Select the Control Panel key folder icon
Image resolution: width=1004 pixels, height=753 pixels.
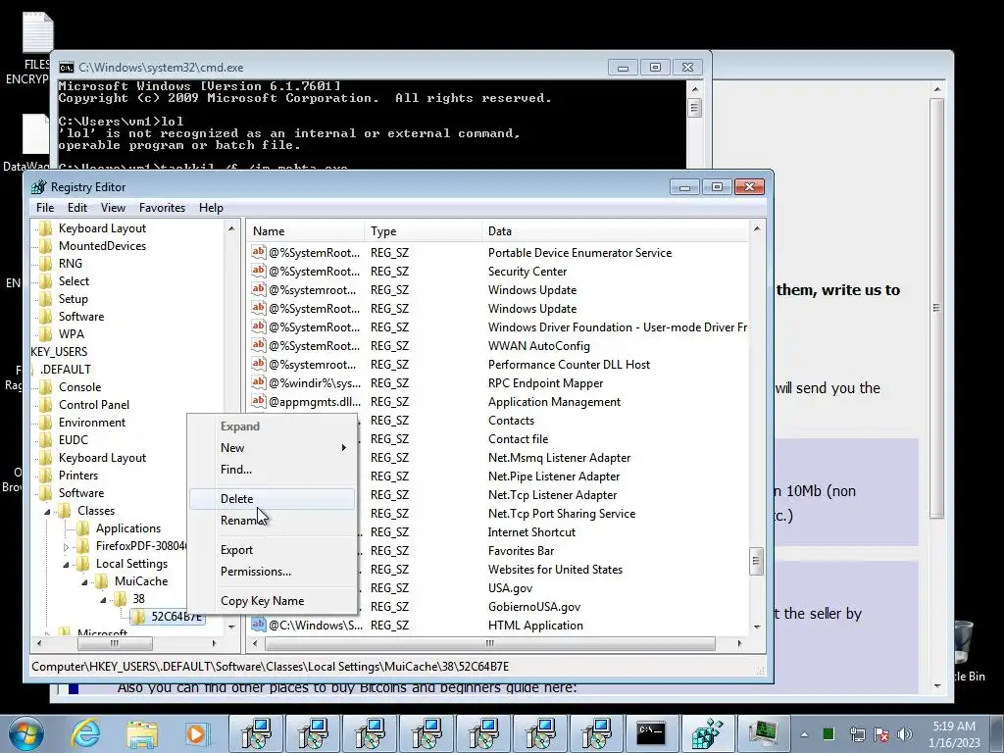click(x=46, y=405)
